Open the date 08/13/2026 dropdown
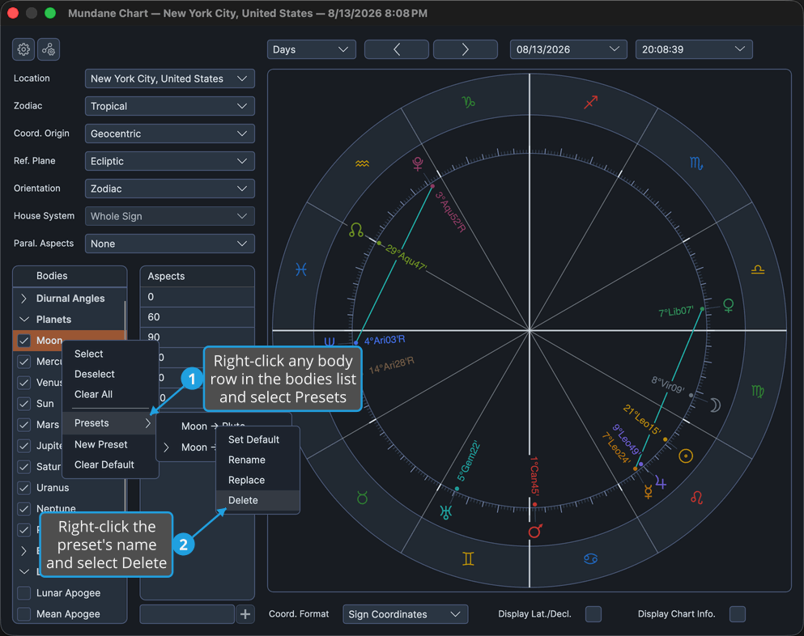 click(568, 49)
